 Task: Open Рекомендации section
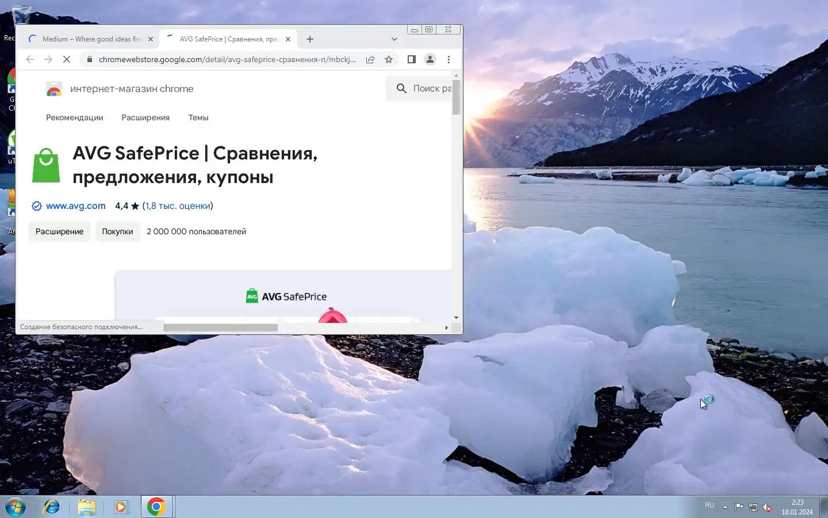tap(75, 117)
